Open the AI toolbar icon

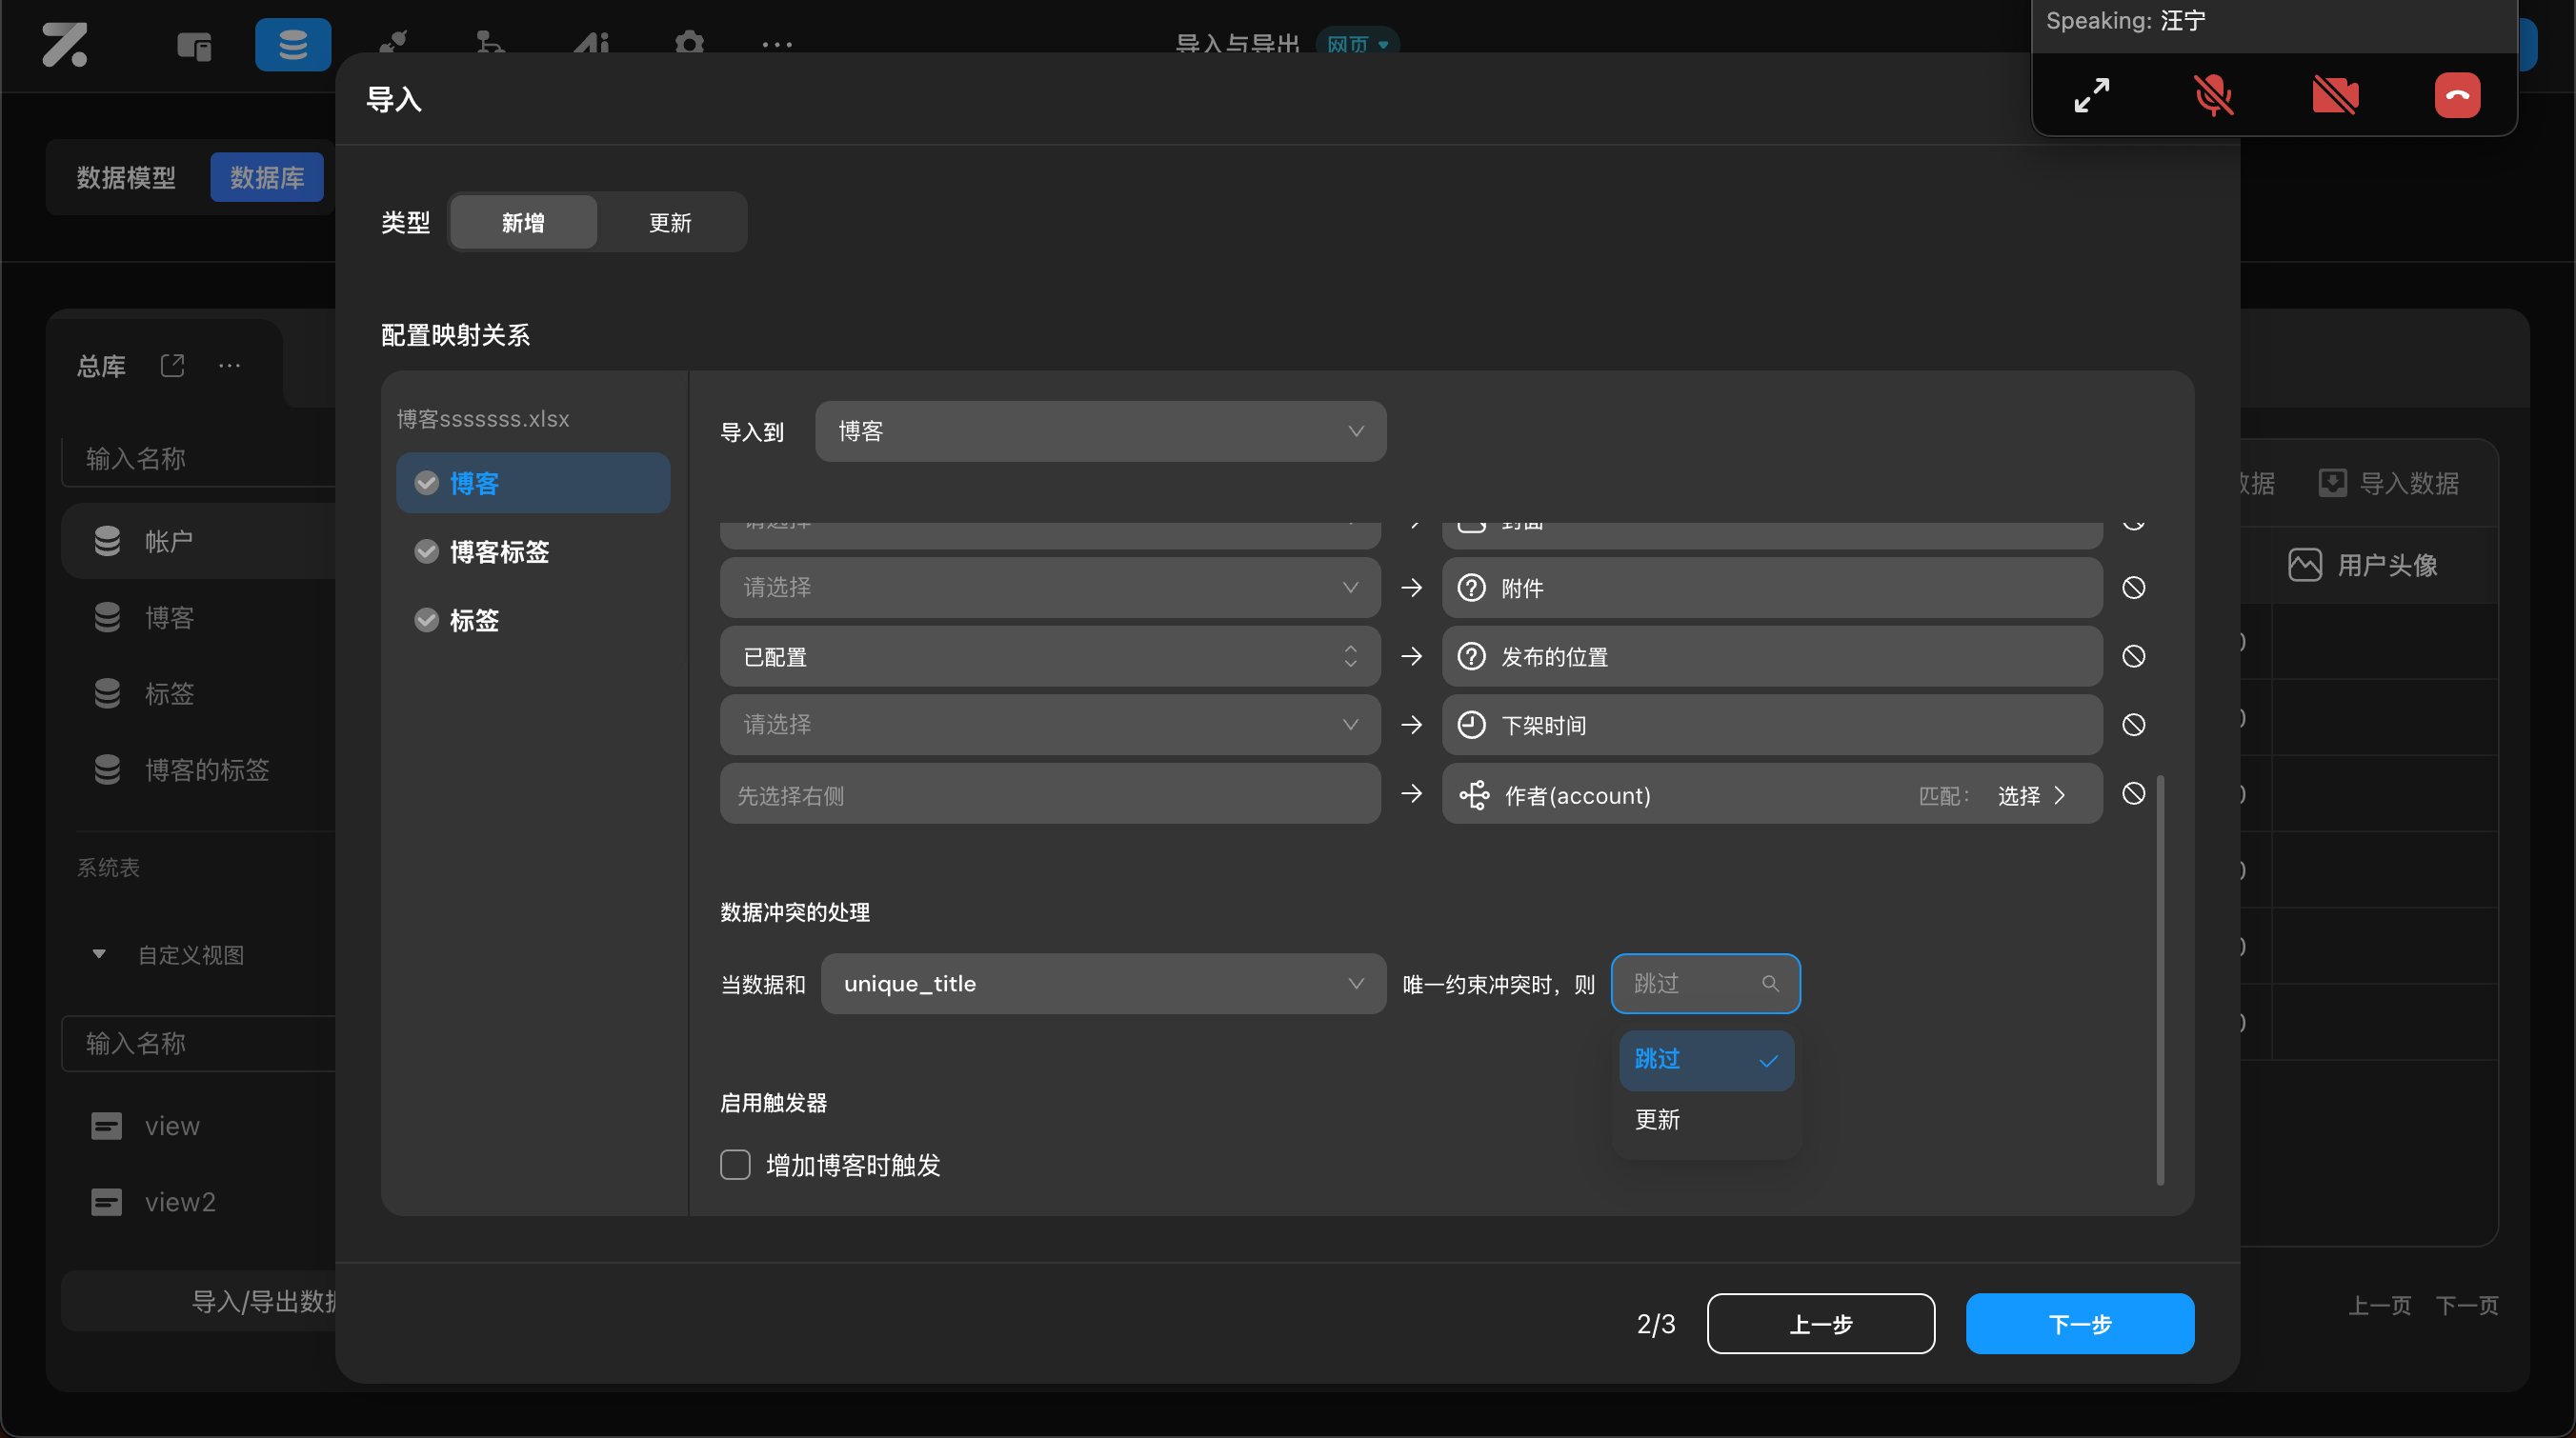591,43
